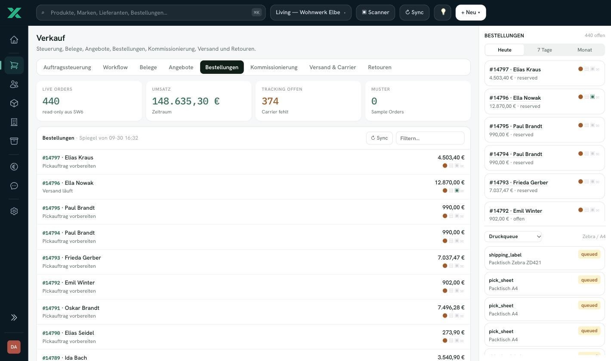Focus the Filtern... input field
611x361 pixels.
[x=430, y=138]
